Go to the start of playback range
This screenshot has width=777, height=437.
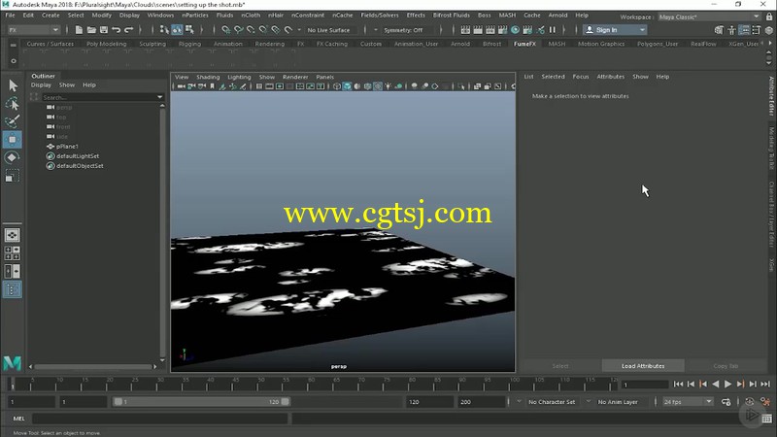coord(678,384)
